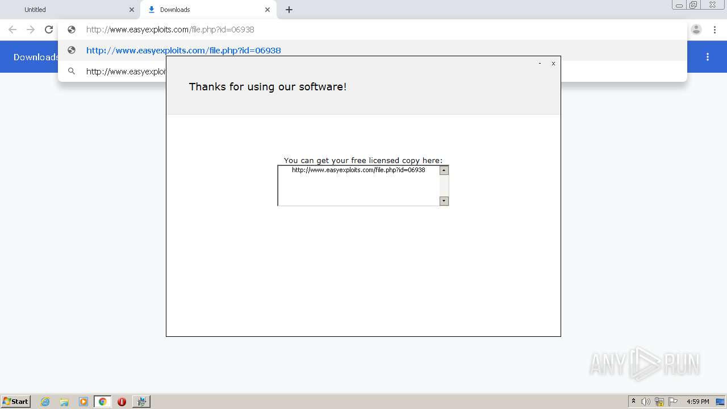Reload the current page

(49, 30)
